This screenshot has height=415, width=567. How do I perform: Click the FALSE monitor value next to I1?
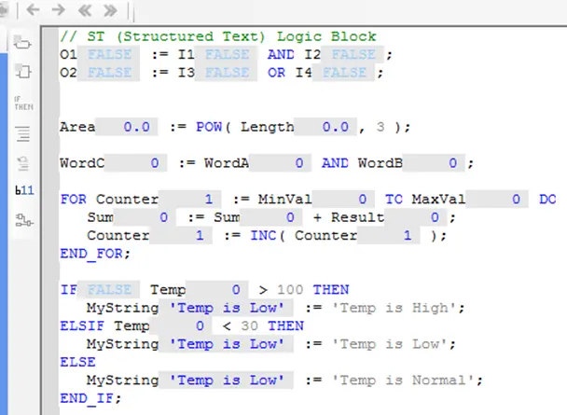point(228,55)
